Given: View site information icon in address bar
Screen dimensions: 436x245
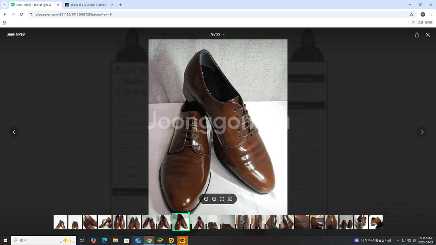Looking at the screenshot, I should (31, 15).
